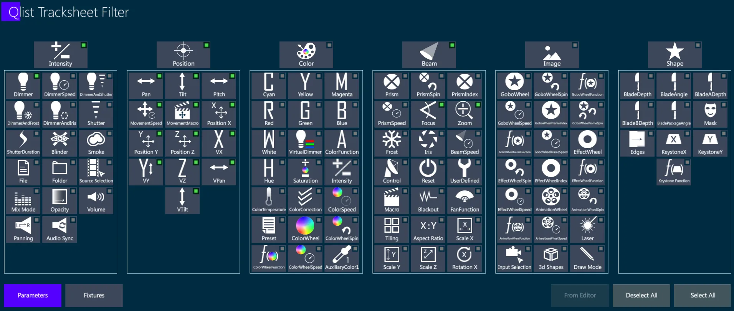Select the Dimmer parameter icon
The height and width of the screenshot is (311, 734).
click(23, 85)
